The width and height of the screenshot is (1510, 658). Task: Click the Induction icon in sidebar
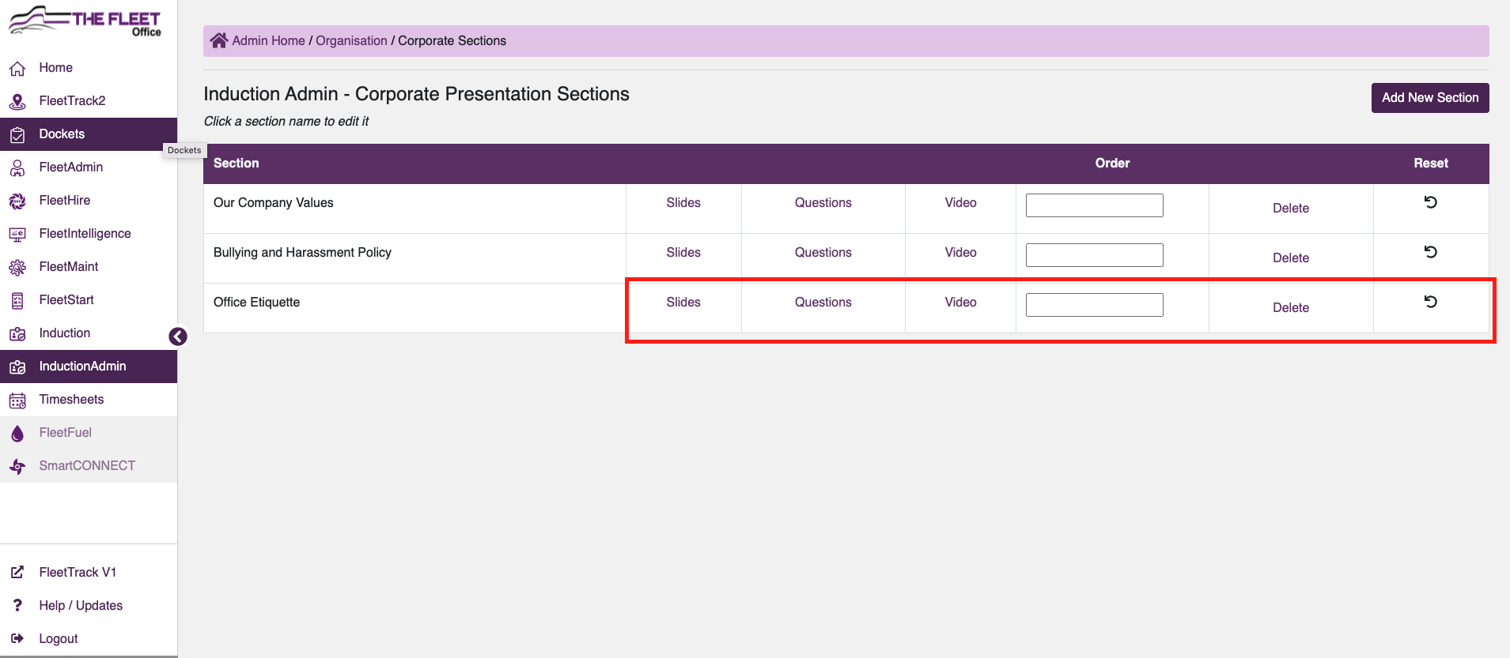click(x=17, y=334)
